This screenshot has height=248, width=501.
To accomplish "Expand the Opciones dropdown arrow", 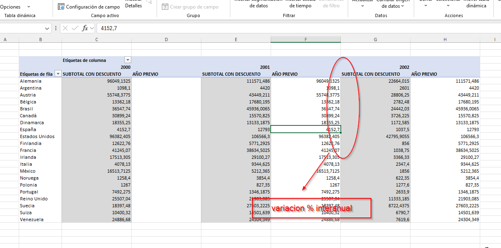I will (29, 7).
